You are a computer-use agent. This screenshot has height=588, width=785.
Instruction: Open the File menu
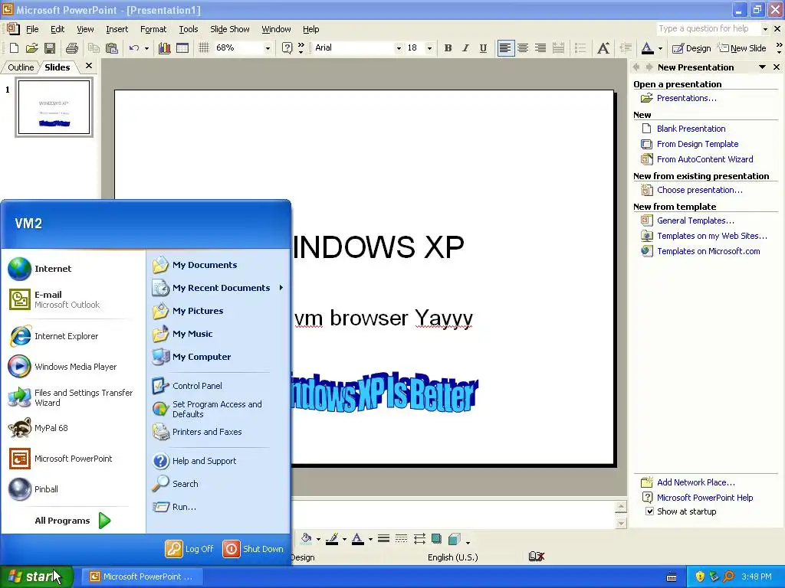click(32, 29)
